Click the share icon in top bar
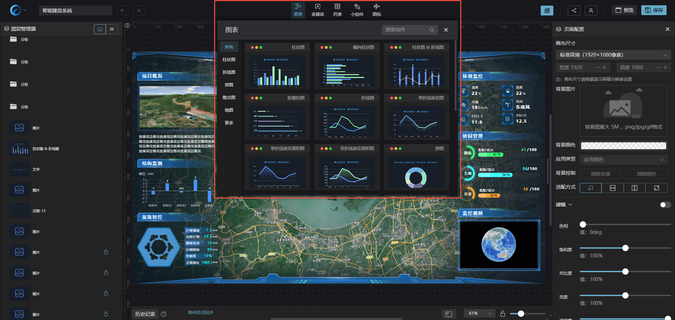Image resolution: width=675 pixels, height=320 pixels. coord(574,11)
